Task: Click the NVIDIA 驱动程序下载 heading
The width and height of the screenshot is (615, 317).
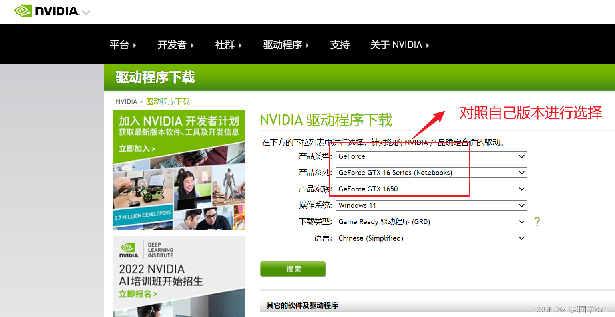Action: pos(326,120)
